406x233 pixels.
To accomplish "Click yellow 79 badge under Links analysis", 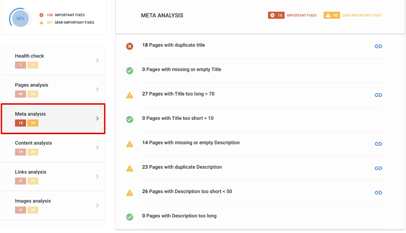I will coord(33,181).
